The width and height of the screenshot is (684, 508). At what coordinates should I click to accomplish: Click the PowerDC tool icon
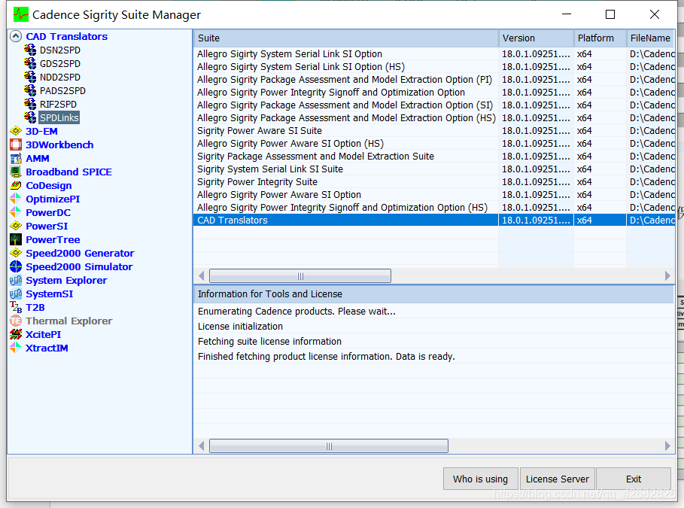(16, 212)
